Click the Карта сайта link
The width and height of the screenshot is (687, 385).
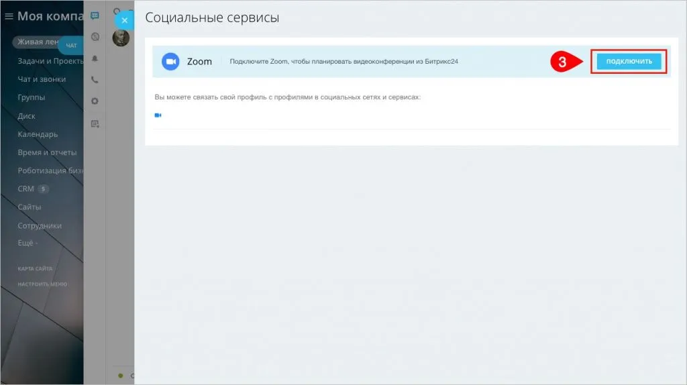35,269
